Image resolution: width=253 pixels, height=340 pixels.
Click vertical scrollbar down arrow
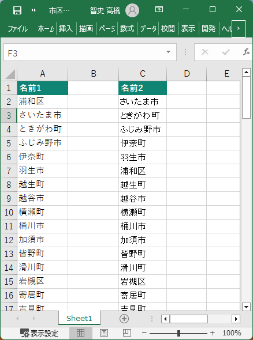click(x=246, y=307)
